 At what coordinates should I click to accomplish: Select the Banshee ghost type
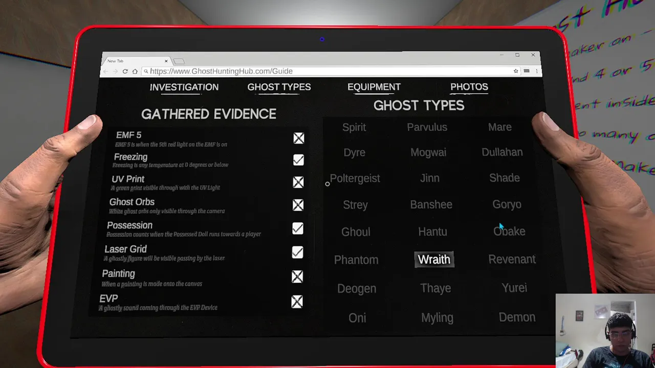(431, 204)
